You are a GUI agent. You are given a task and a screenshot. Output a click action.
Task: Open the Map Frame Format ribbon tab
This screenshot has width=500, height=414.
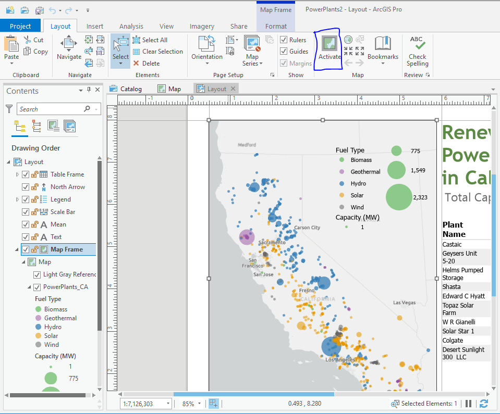coord(276,25)
